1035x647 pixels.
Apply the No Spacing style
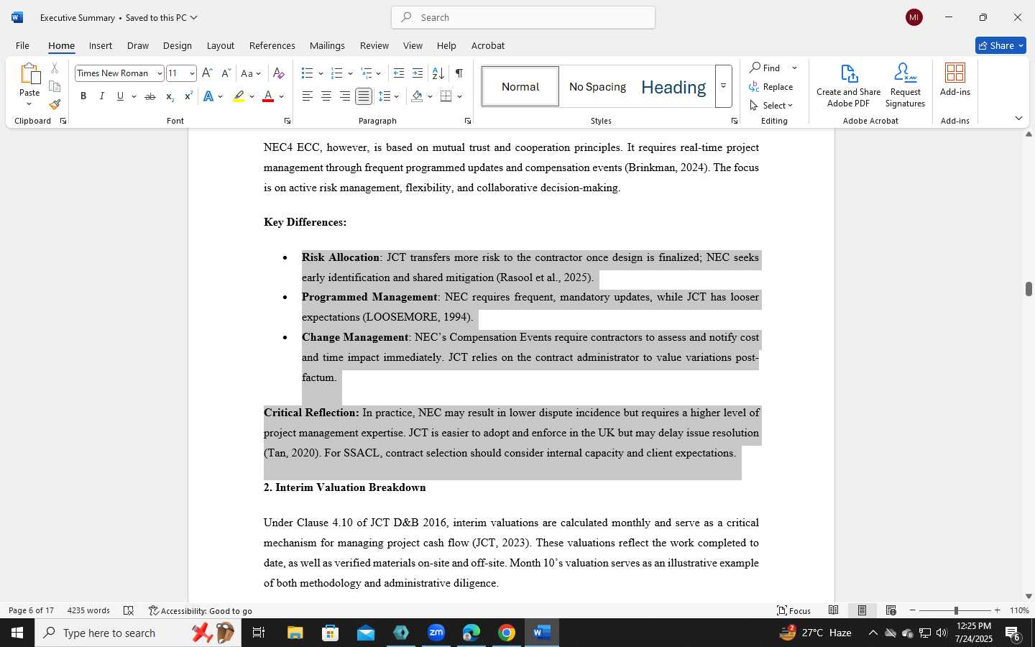[x=597, y=86]
